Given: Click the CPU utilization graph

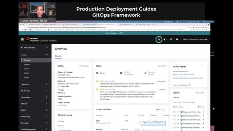Looking at the screenshot, I should (x=153, y=123).
